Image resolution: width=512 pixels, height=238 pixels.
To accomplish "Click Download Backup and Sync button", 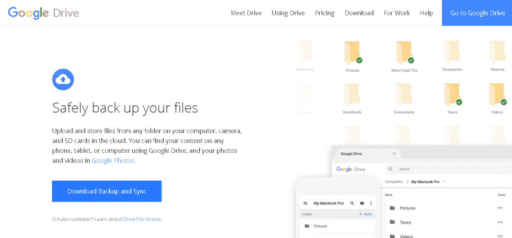I will (107, 192).
